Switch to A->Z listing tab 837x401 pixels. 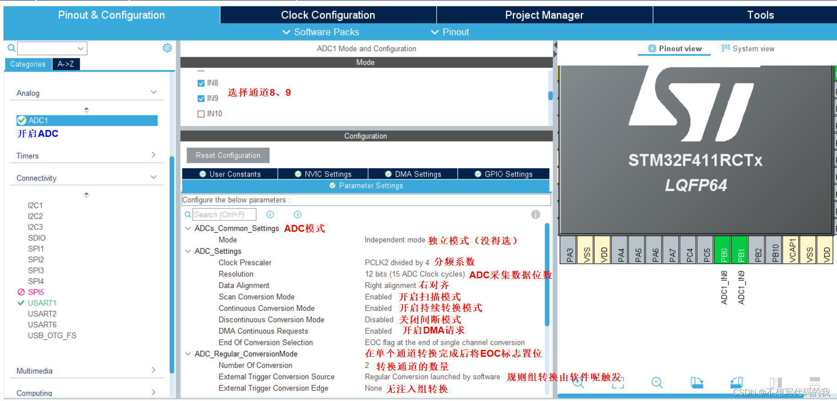(x=66, y=64)
